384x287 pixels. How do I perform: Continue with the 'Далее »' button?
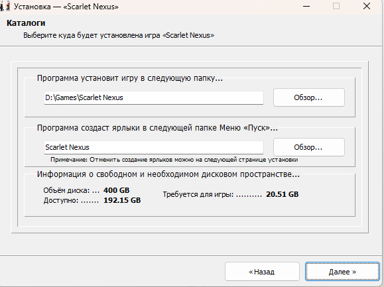tap(342, 272)
